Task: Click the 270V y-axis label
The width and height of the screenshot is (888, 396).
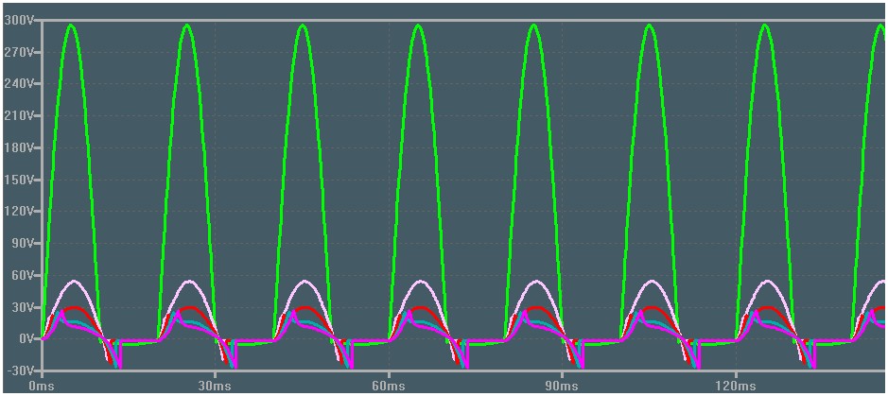Action: (x=18, y=52)
